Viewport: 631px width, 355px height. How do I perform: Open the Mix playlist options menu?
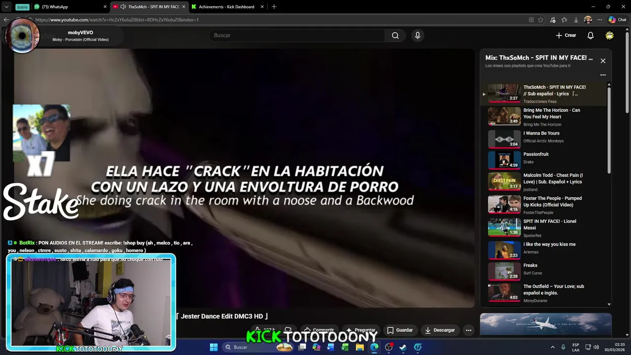(603, 75)
